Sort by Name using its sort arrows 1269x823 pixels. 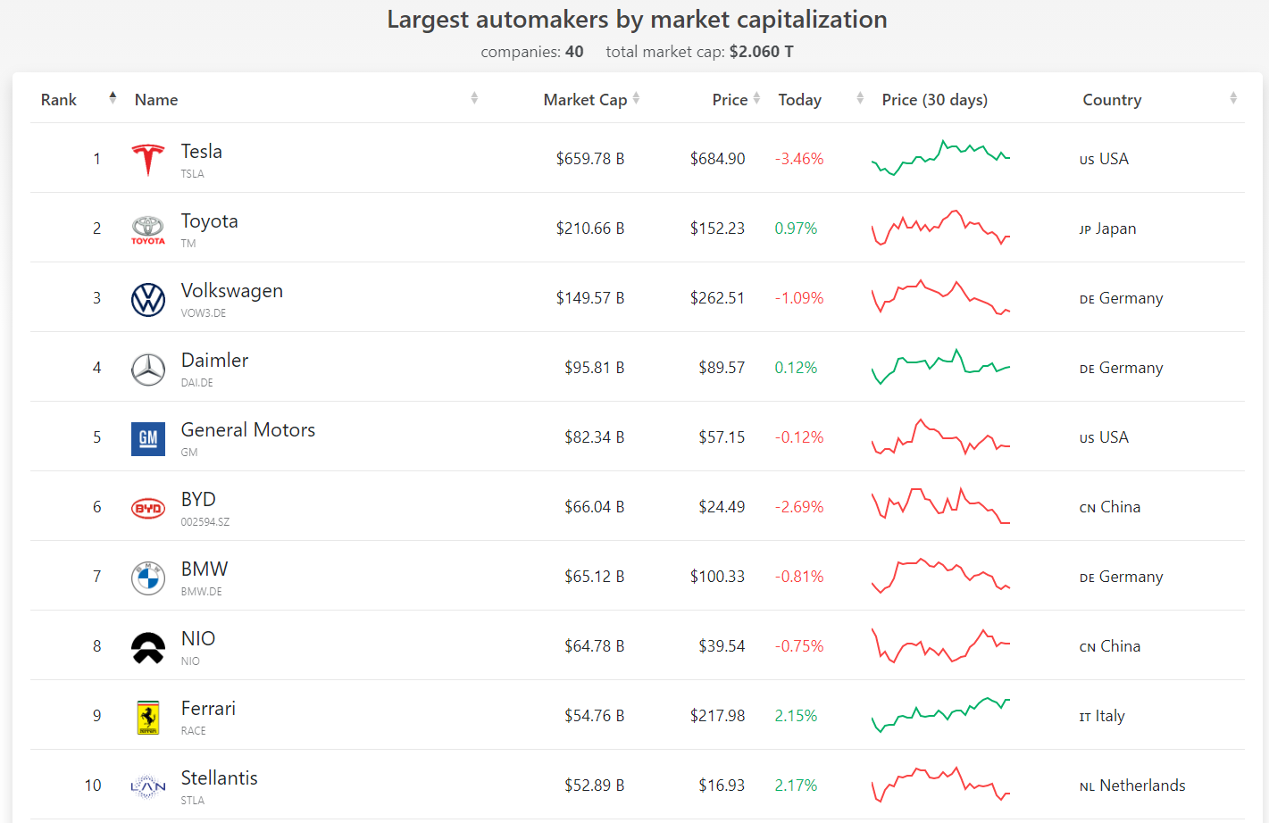[x=474, y=98]
